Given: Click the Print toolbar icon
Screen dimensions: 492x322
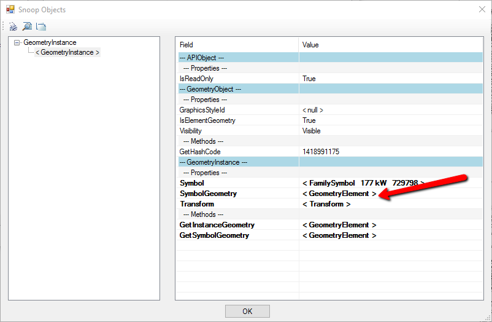Looking at the screenshot, I should pyautogui.click(x=13, y=26).
